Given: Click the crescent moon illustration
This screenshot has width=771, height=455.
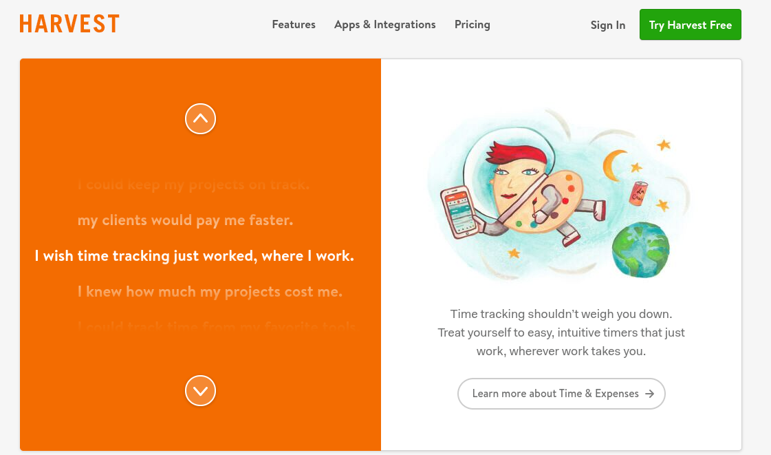Looking at the screenshot, I should point(614,165).
